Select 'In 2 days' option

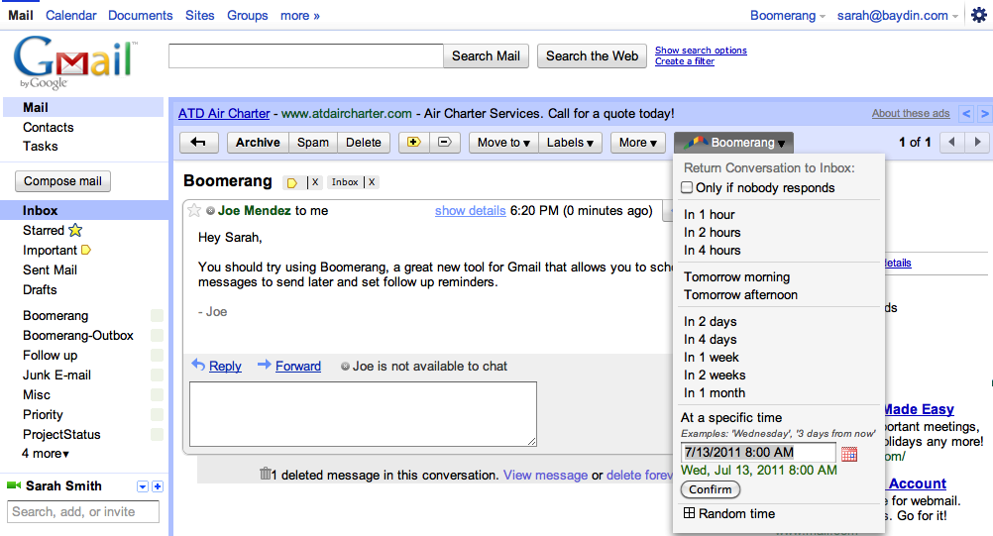(x=710, y=321)
